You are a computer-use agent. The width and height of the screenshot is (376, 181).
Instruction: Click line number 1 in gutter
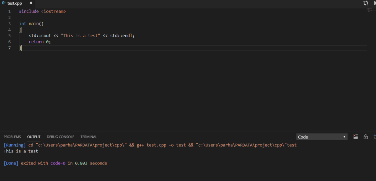click(9, 11)
